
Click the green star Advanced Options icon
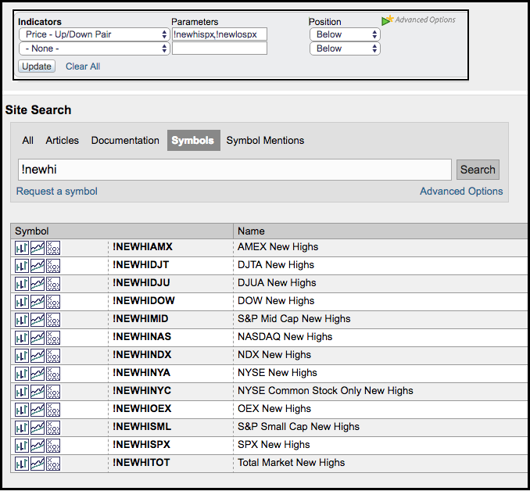(x=387, y=20)
